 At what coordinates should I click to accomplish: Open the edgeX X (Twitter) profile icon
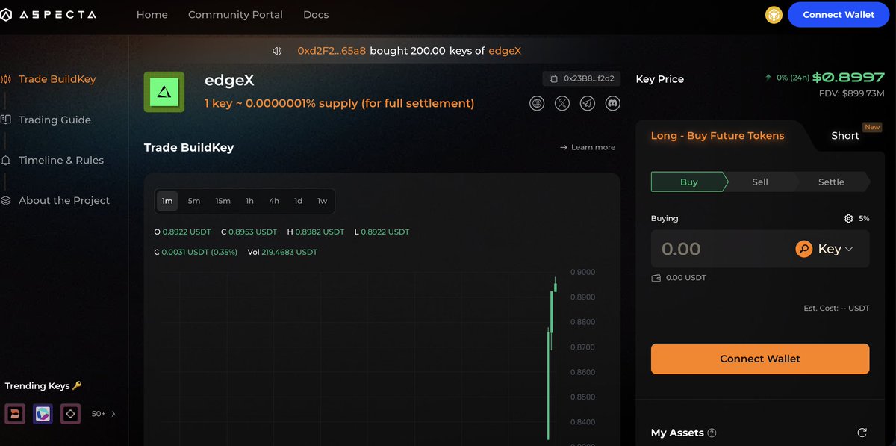click(x=562, y=104)
